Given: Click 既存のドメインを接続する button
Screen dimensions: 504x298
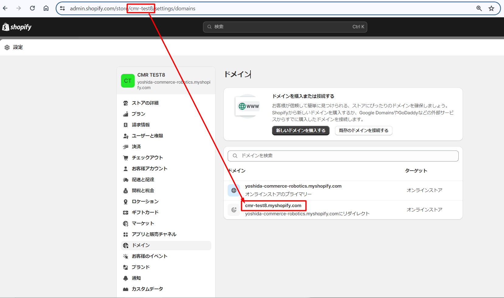Looking at the screenshot, I should (364, 130).
